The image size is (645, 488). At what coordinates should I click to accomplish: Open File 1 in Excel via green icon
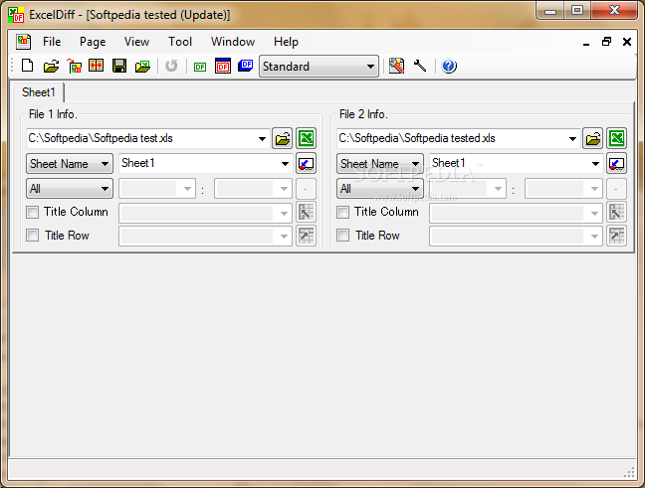point(306,138)
